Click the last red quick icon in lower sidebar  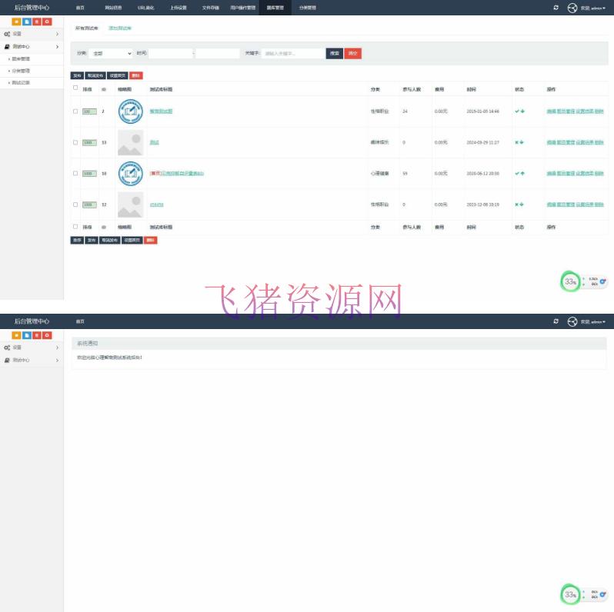click(x=47, y=335)
